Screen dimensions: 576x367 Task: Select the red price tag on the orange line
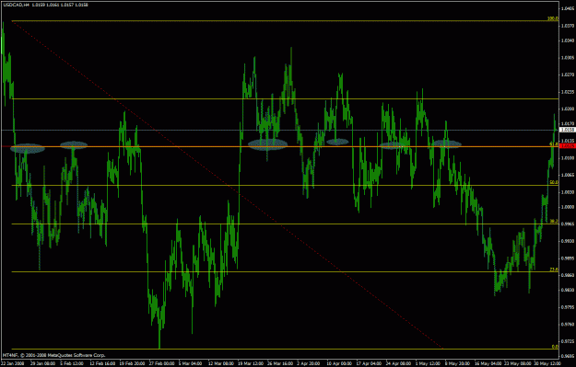click(568, 146)
